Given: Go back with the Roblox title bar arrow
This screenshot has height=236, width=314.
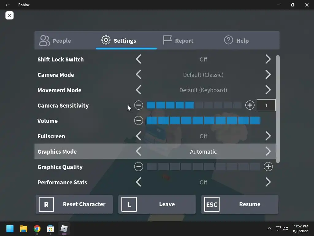Looking at the screenshot, I should tap(7, 5).
